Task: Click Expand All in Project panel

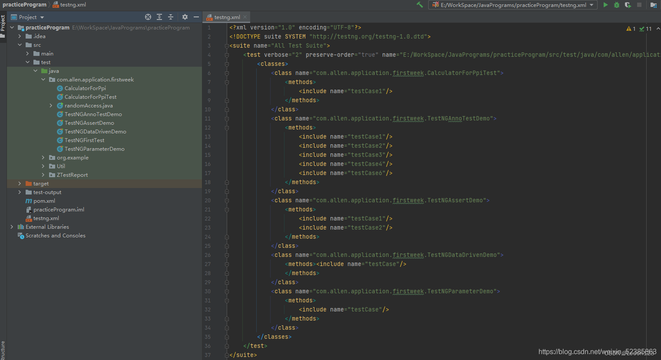Action: point(159,17)
